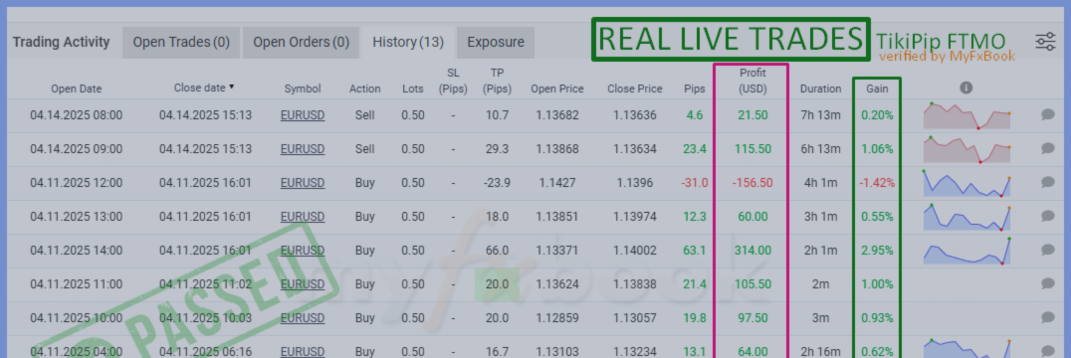
Task: Select the History (13) tab
Action: tap(408, 43)
